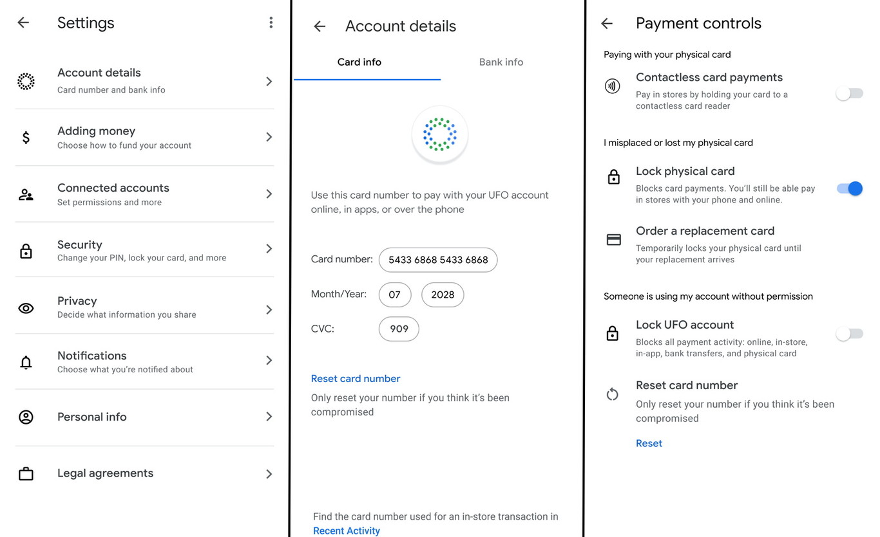Screen dimensions: 880x537
Task: Enable Contactless card payments
Action: pyautogui.click(x=849, y=93)
